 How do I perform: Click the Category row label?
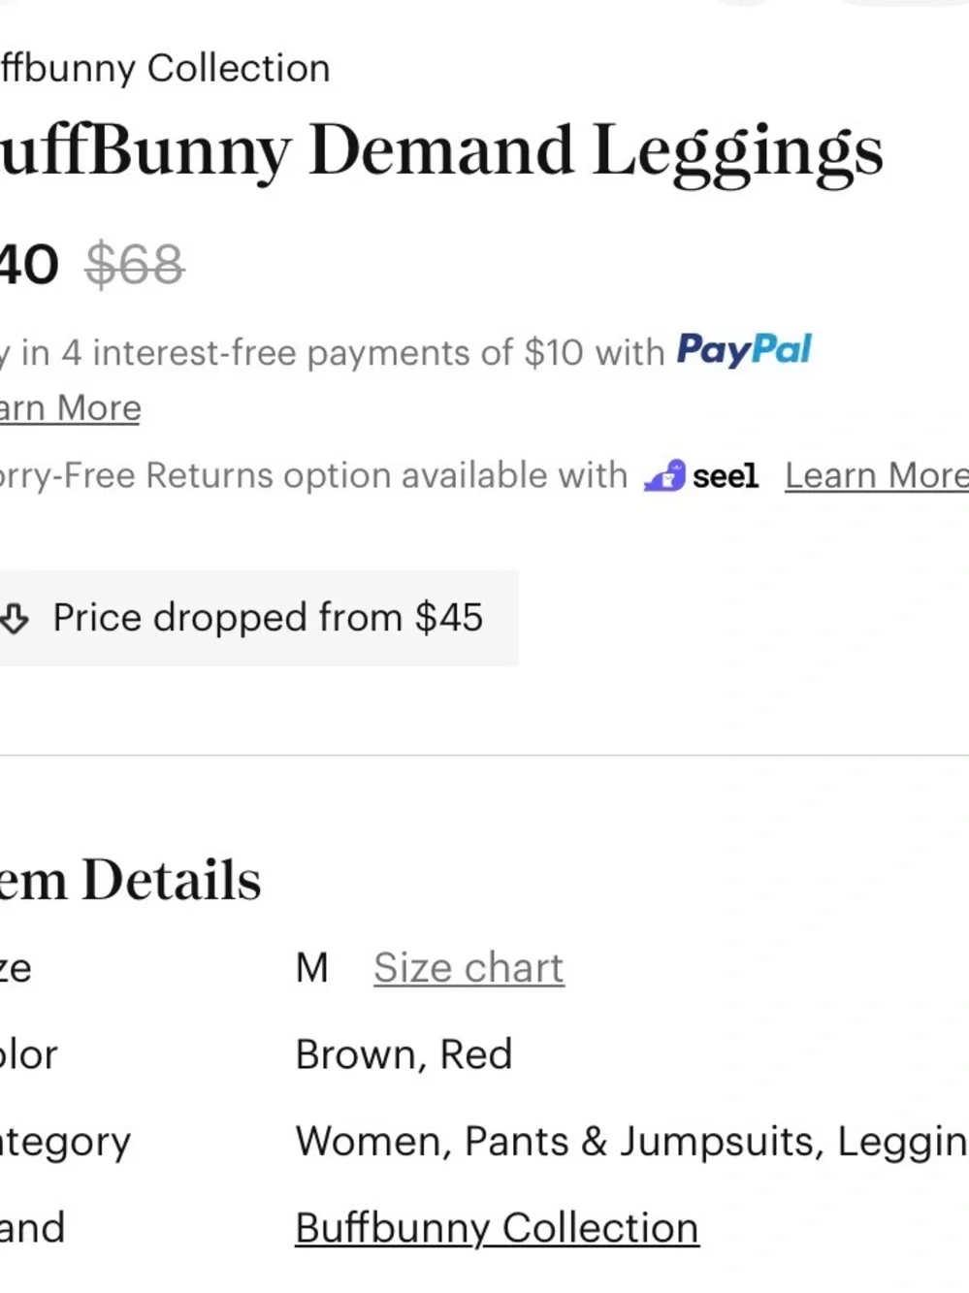(64, 1142)
